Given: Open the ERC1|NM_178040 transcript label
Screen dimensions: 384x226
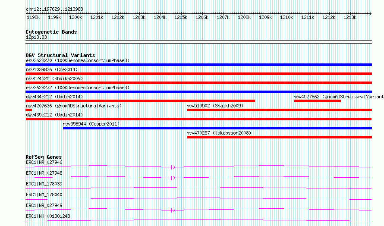Looking at the screenshot, I should [x=44, y=195].
